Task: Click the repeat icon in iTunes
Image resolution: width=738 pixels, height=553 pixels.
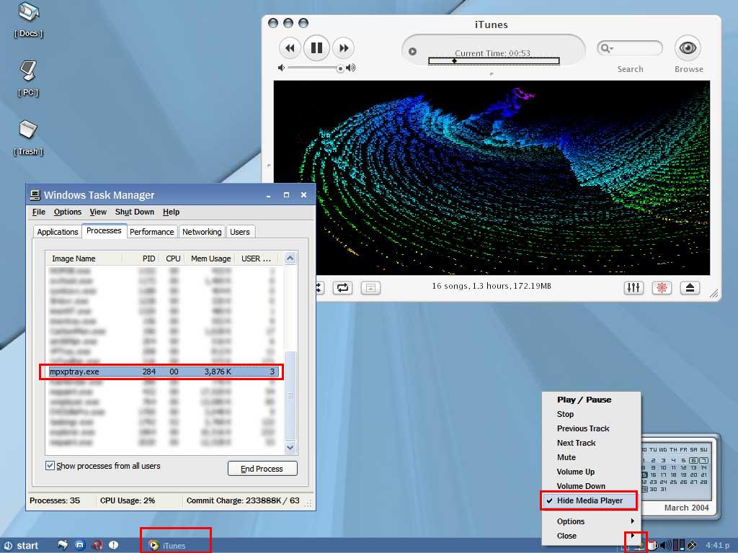Action: (x=343, y=287)
